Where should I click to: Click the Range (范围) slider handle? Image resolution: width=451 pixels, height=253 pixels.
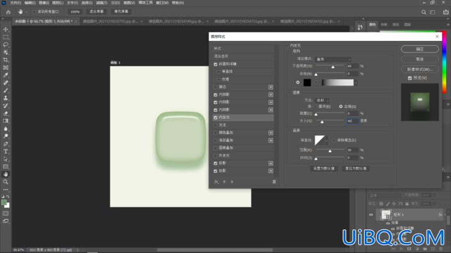330,151
